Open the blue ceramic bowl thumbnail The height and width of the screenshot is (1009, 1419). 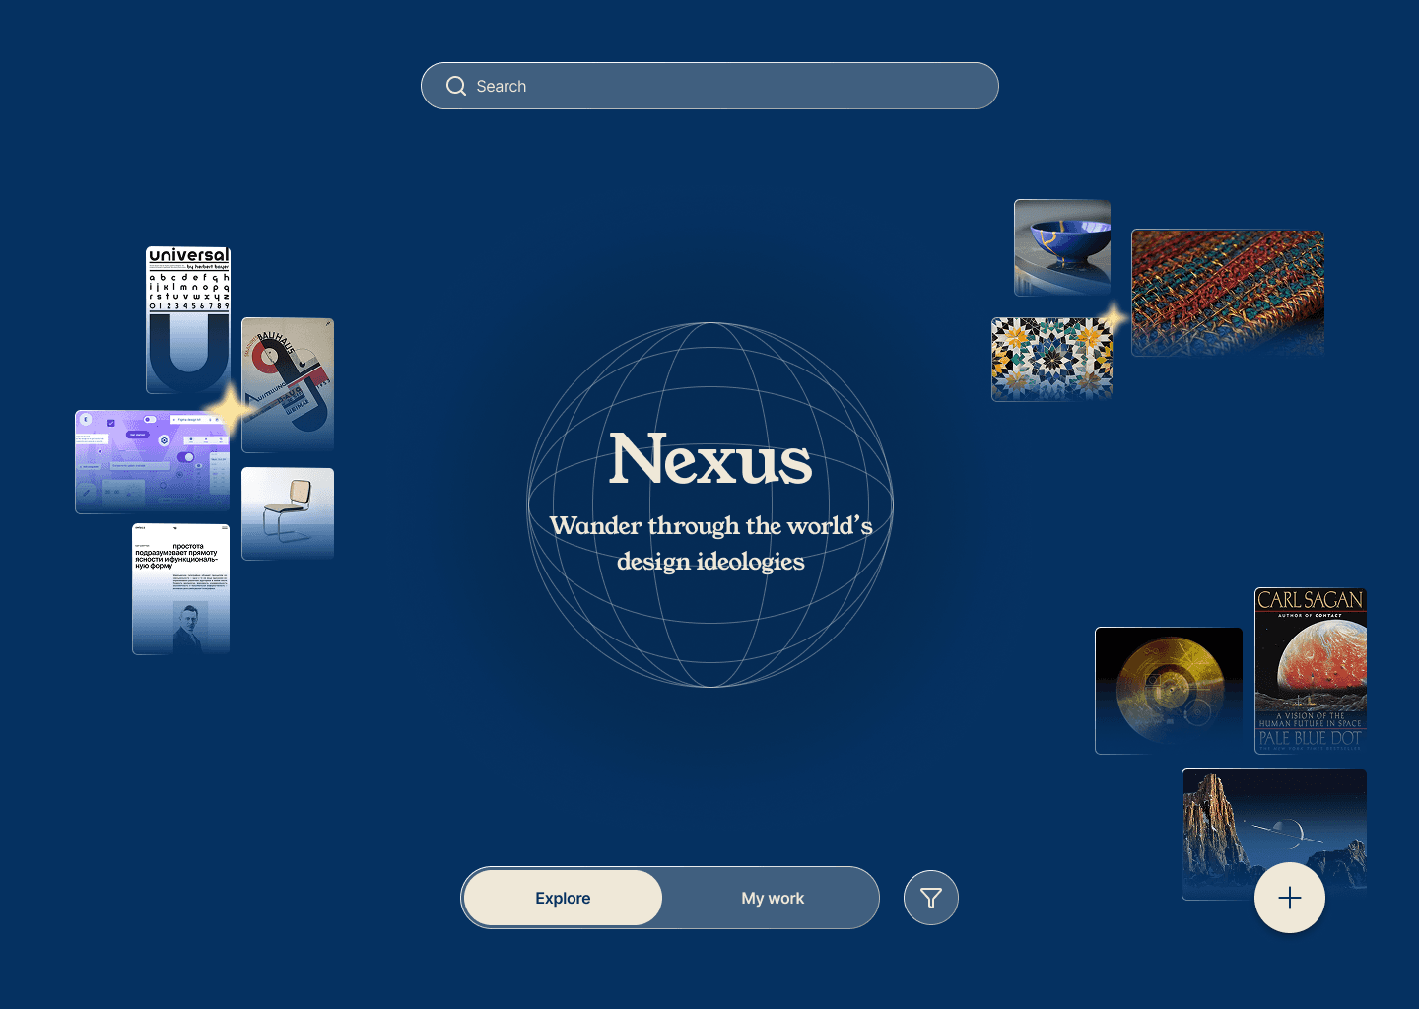(x=1062, y=248)
